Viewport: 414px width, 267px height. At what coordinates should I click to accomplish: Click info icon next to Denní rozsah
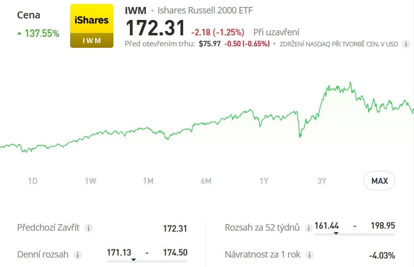(x=78, y=255)
